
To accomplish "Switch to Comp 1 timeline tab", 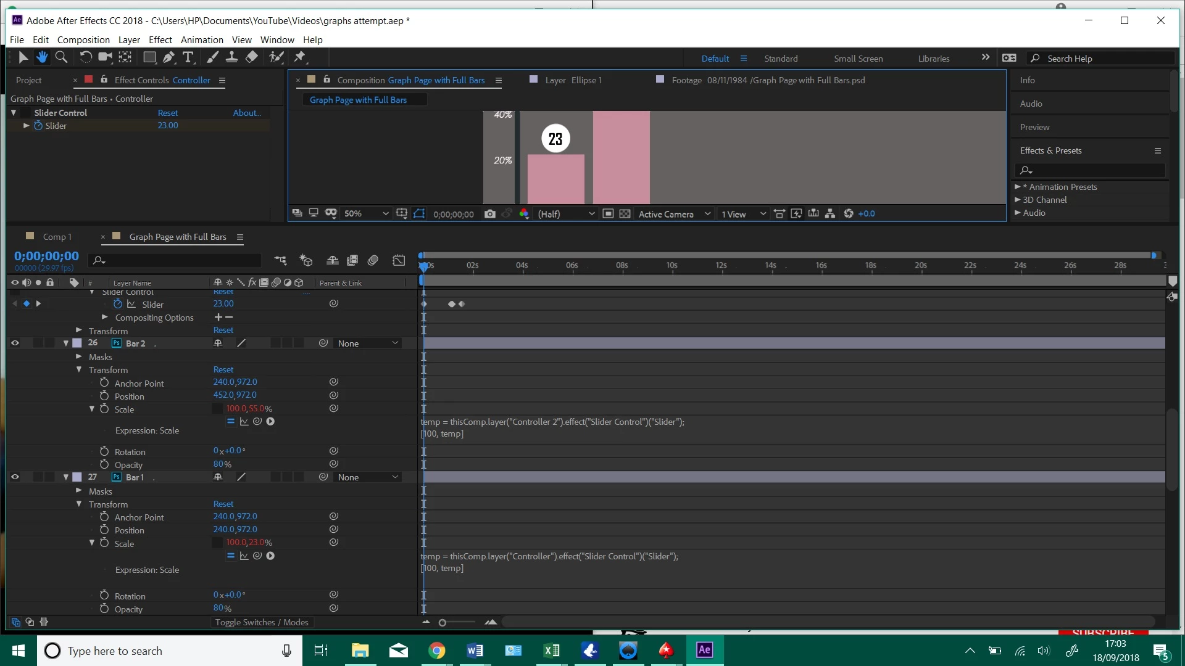I will point(57,237).
